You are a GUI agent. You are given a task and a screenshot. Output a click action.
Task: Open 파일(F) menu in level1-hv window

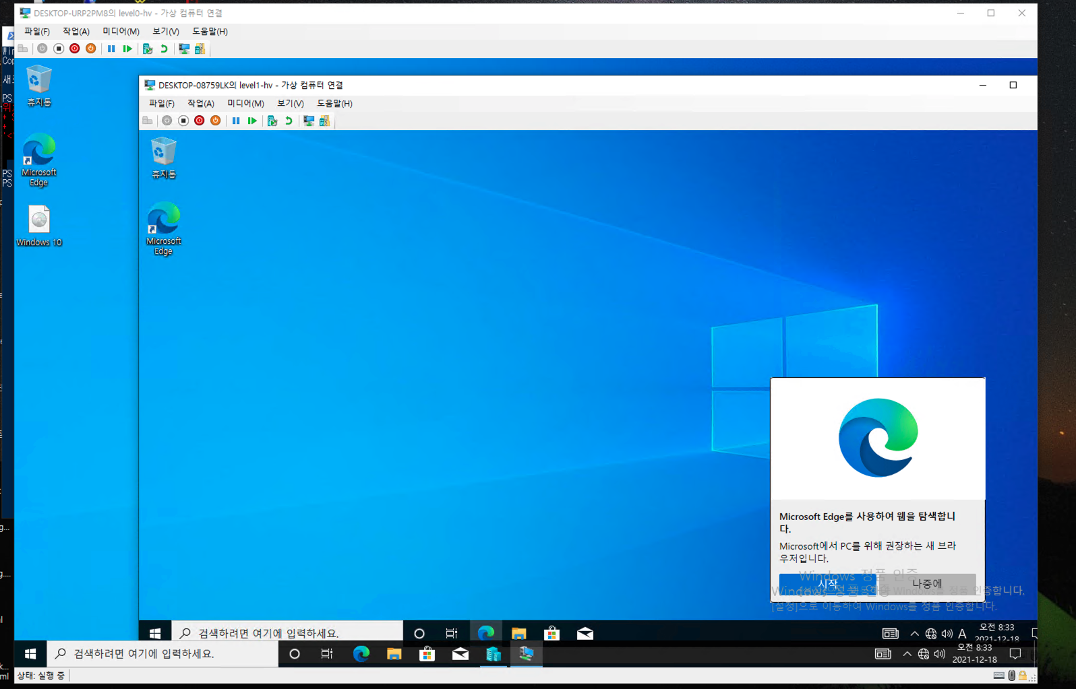pos(162,104)
